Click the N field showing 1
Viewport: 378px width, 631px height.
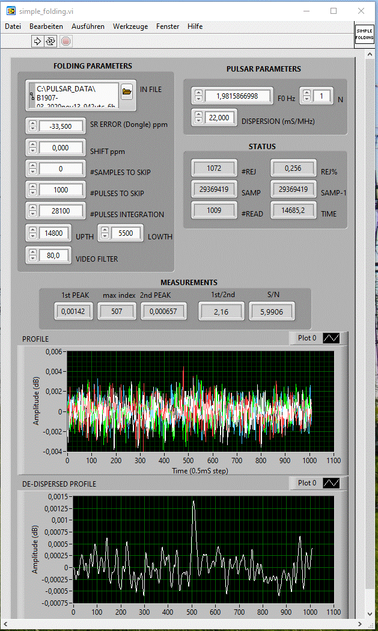pyautogui.click(x=322, y=96)
